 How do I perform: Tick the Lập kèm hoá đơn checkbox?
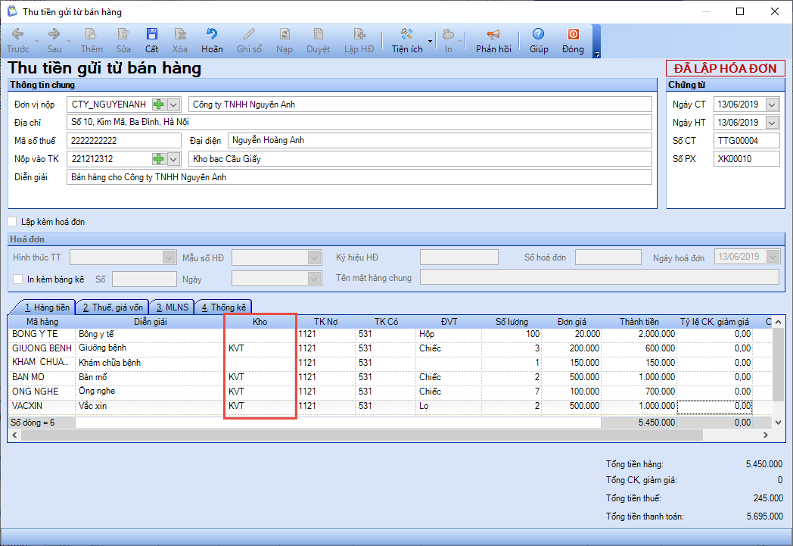pyautogui.click(x=12, y=222)
